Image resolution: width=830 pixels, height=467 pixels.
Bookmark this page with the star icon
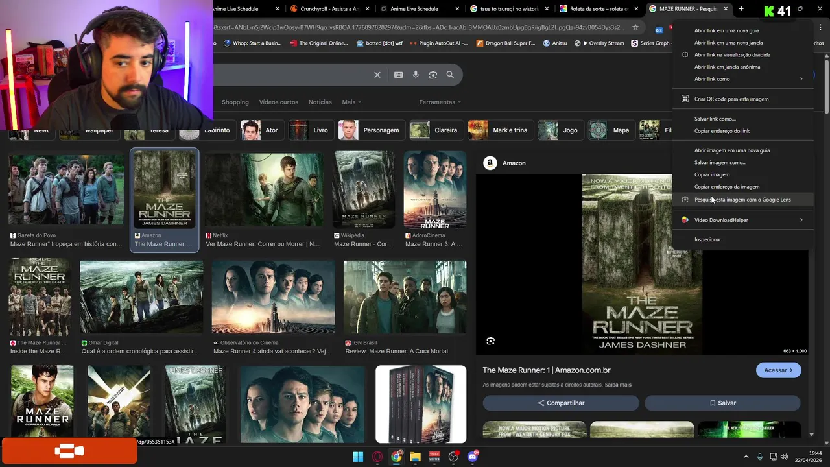coord(635,27)
